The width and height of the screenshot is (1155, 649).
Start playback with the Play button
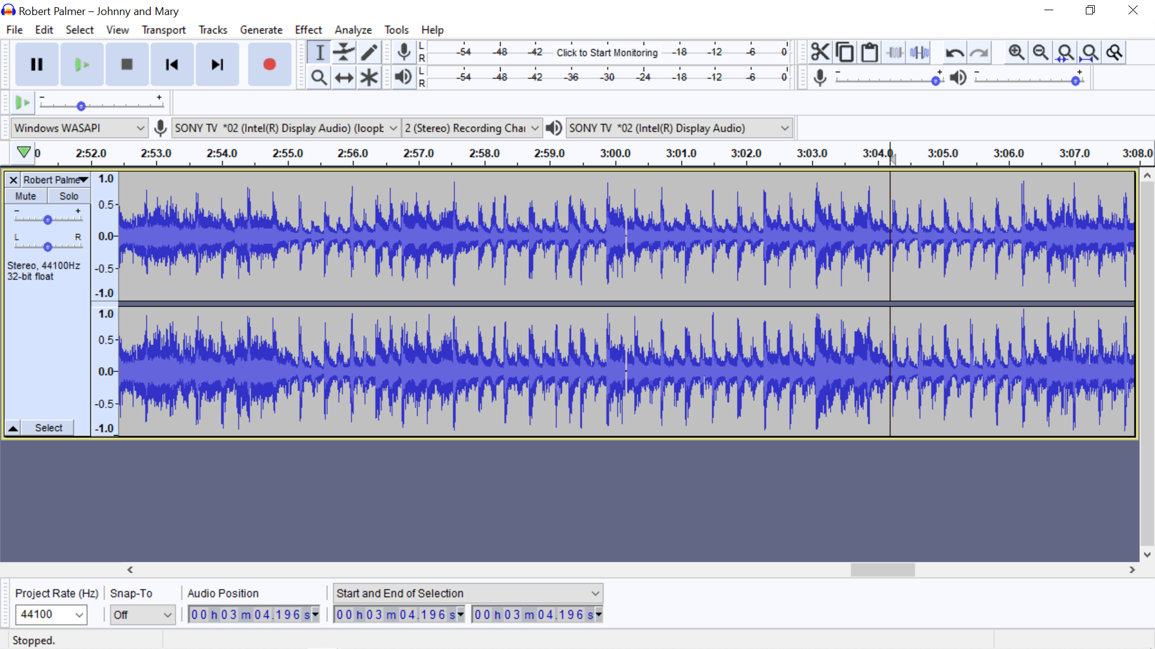click(x=82, y=64)
